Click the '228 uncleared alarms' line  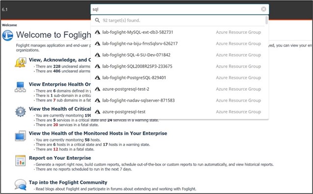(63, 67)
